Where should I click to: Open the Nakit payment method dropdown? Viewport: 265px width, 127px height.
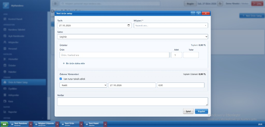(83, 85)
